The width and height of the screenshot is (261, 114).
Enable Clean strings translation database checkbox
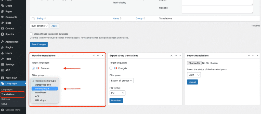(x=31, y=34)
